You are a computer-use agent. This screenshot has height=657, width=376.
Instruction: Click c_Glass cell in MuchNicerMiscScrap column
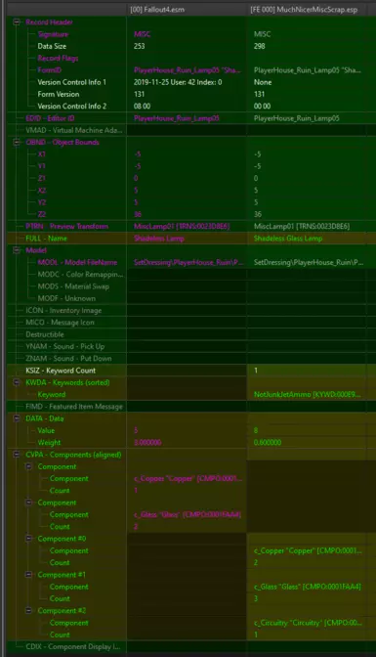click(308, 587)
